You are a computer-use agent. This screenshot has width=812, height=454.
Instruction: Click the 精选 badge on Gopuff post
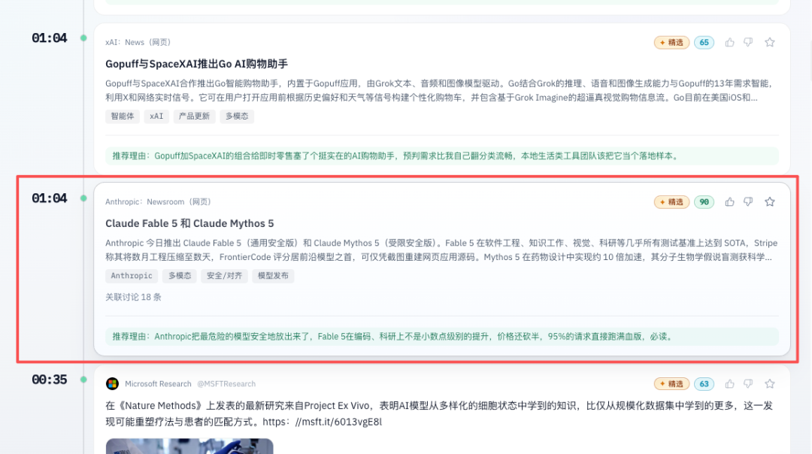pos(671,42)
